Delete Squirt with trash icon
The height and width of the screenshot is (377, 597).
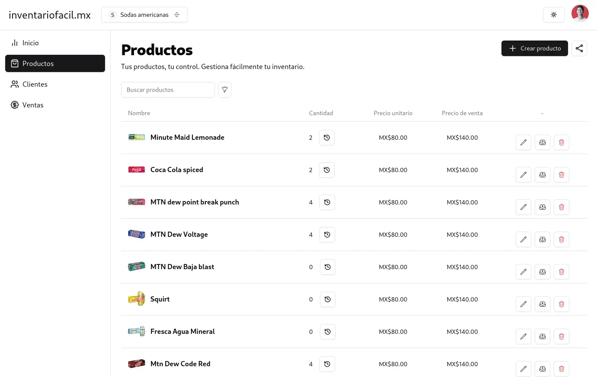click(562, 304)
